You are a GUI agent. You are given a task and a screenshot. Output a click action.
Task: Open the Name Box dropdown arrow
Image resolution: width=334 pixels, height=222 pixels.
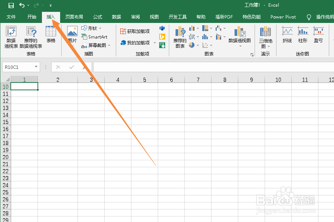tap(36, 67)
